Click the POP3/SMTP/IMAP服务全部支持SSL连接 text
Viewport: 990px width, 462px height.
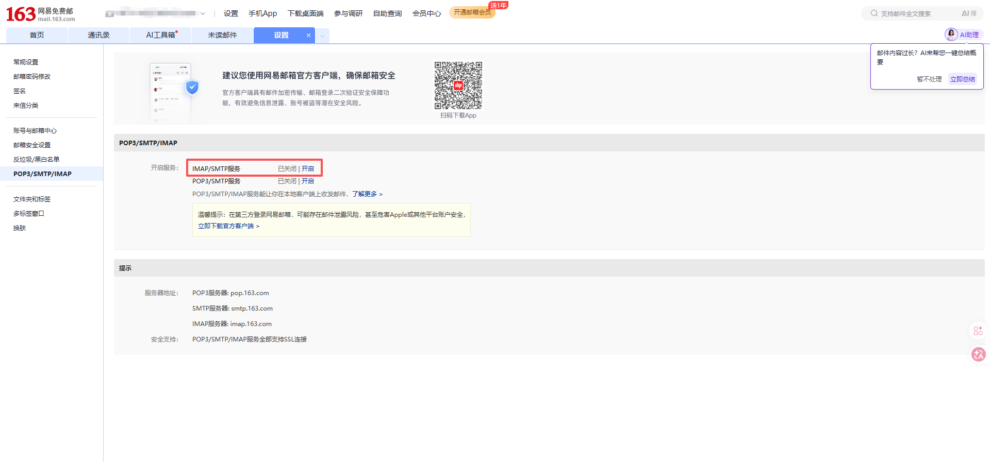tap(250, 339)
